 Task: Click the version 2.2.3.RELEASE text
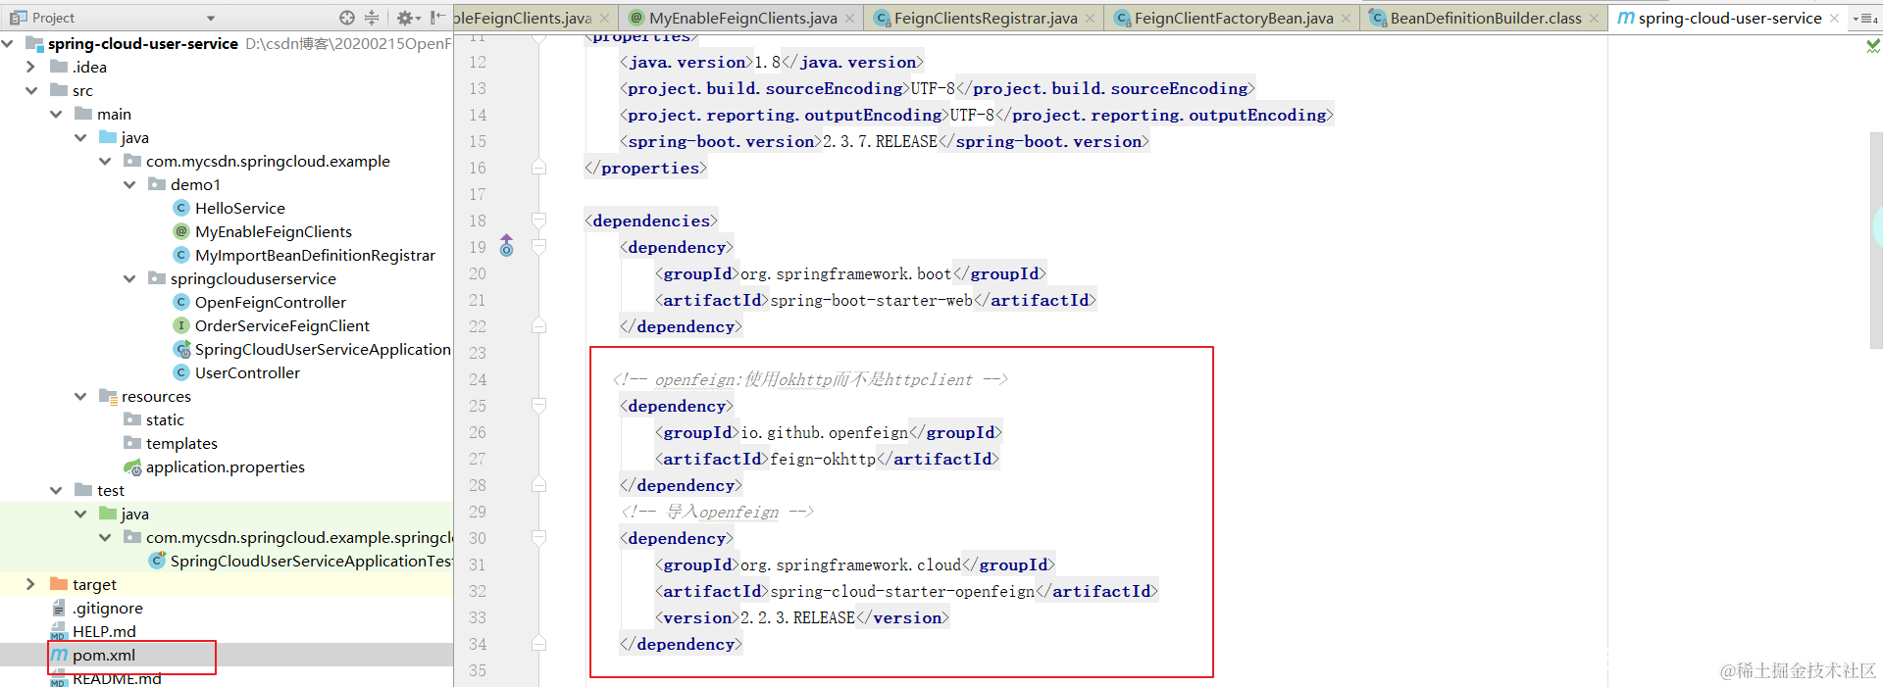(797, 617)
